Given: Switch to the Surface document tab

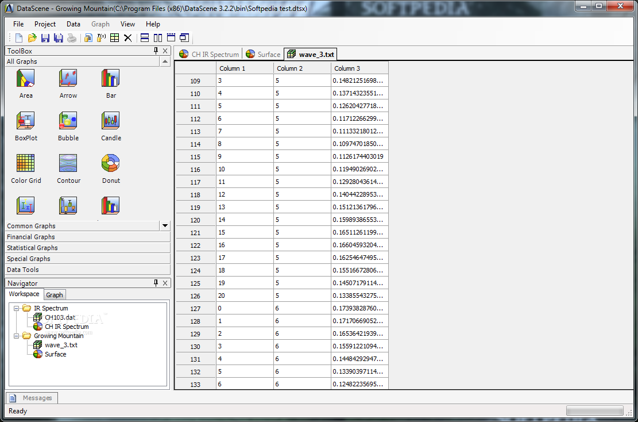Looking at the screenshot, I should (263, 54).
